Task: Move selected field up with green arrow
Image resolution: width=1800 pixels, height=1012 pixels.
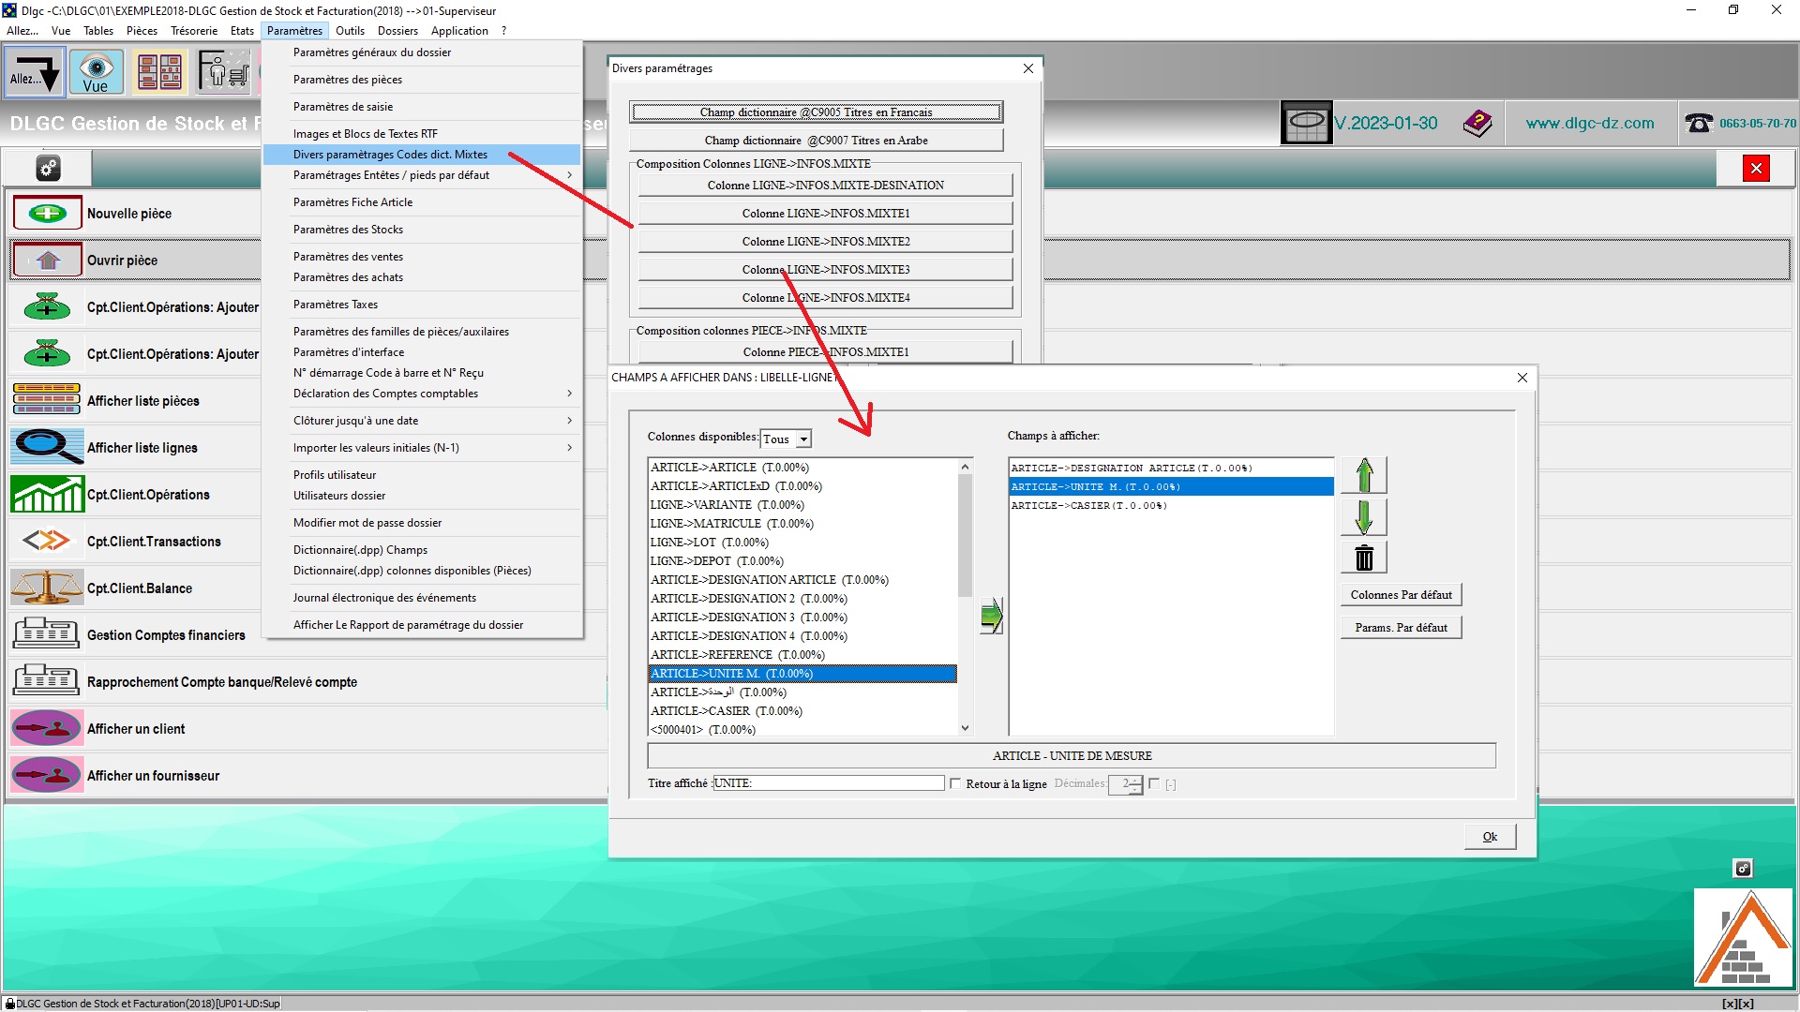Action: click(x=1364, y=475)
